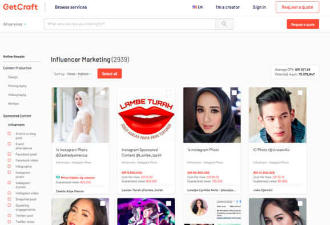Enable the Instagram photo filter
330x225 pixels.
(9, 172)
